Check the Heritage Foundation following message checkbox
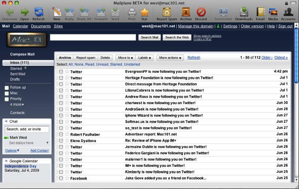The height and width of the screenshot is (189, 299). coord(61,78)
